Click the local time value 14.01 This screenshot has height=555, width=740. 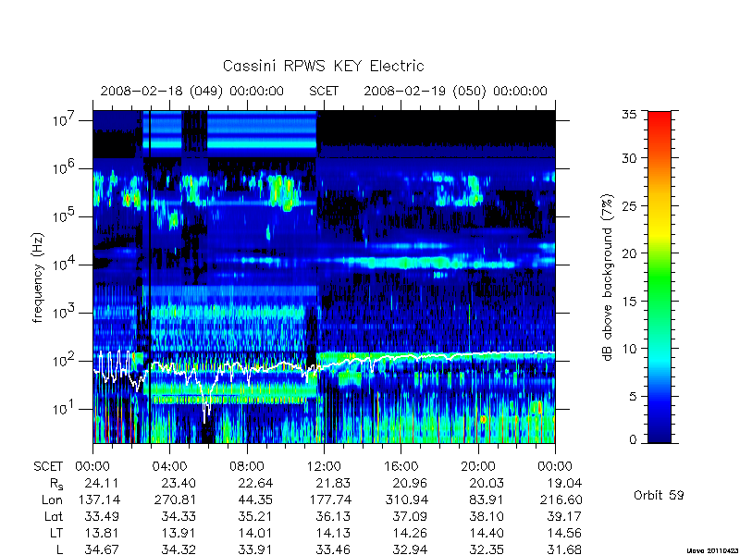pyautogui.click(x=256, y=534)
